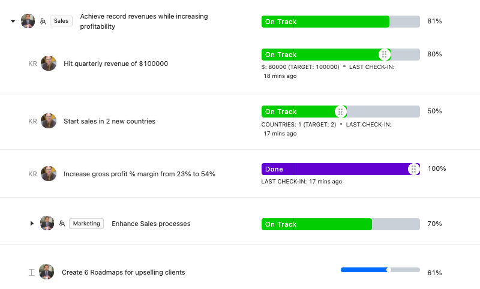Click avatar for Start sales in new countries
Screen dimensions: 480x289
pos(49,121)
